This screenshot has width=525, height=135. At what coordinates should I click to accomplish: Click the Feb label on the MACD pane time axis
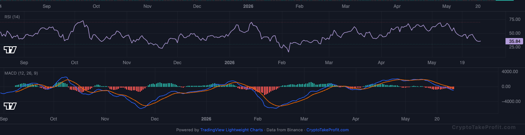tap(258, 119)
